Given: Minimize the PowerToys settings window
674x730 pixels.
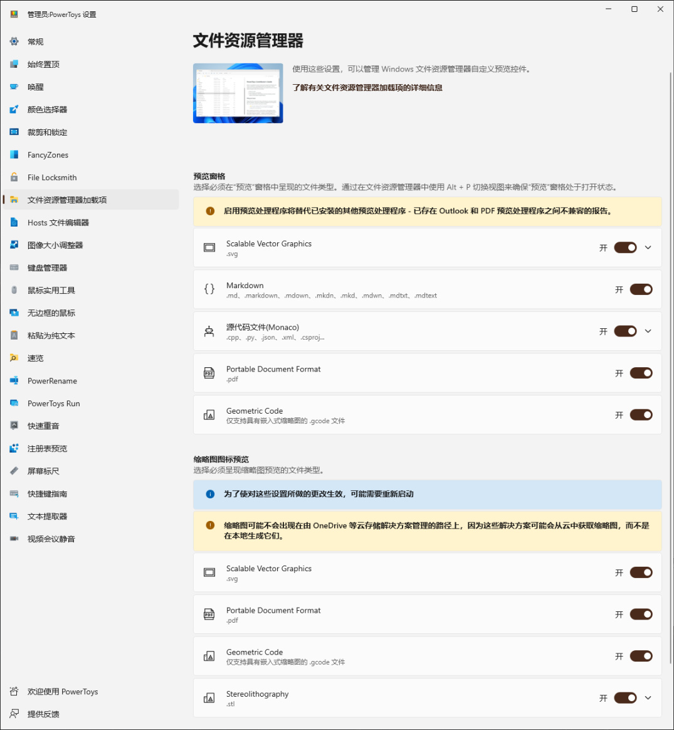Looking at the screenshot, I should coord(608,9).
